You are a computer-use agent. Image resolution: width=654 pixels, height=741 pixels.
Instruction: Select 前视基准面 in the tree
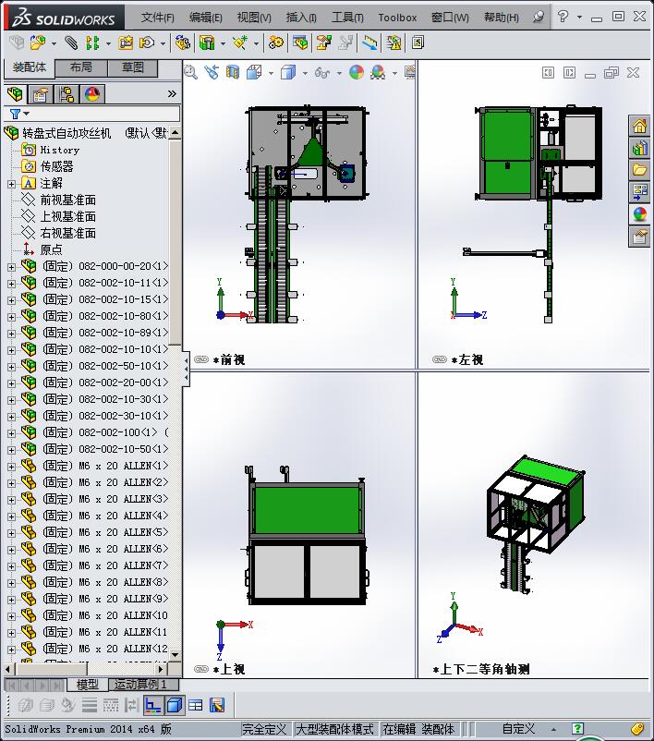pyautogui.click(x=68, y=200)
